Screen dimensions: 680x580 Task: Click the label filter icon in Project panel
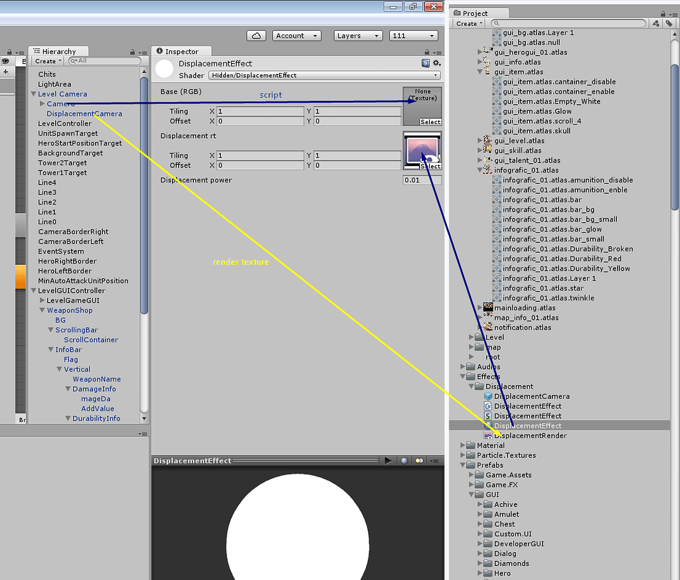[x=669, y=23]
